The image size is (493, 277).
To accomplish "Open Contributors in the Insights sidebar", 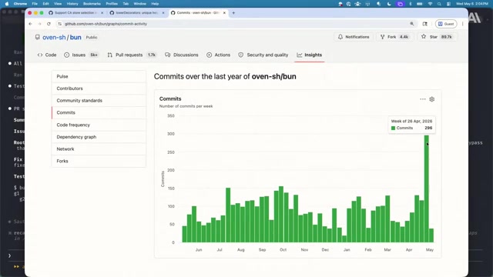I will tap(99, 88).
